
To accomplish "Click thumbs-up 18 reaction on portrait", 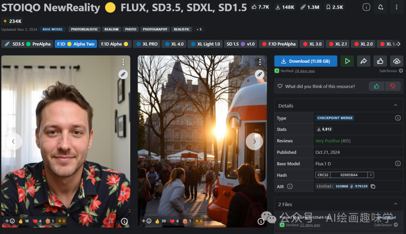I will coord(24,221).
